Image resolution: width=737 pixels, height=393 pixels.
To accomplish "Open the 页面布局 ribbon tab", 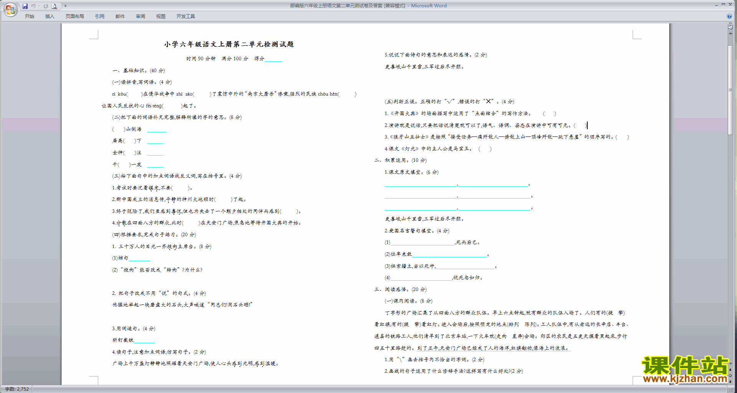I will 75,16.
